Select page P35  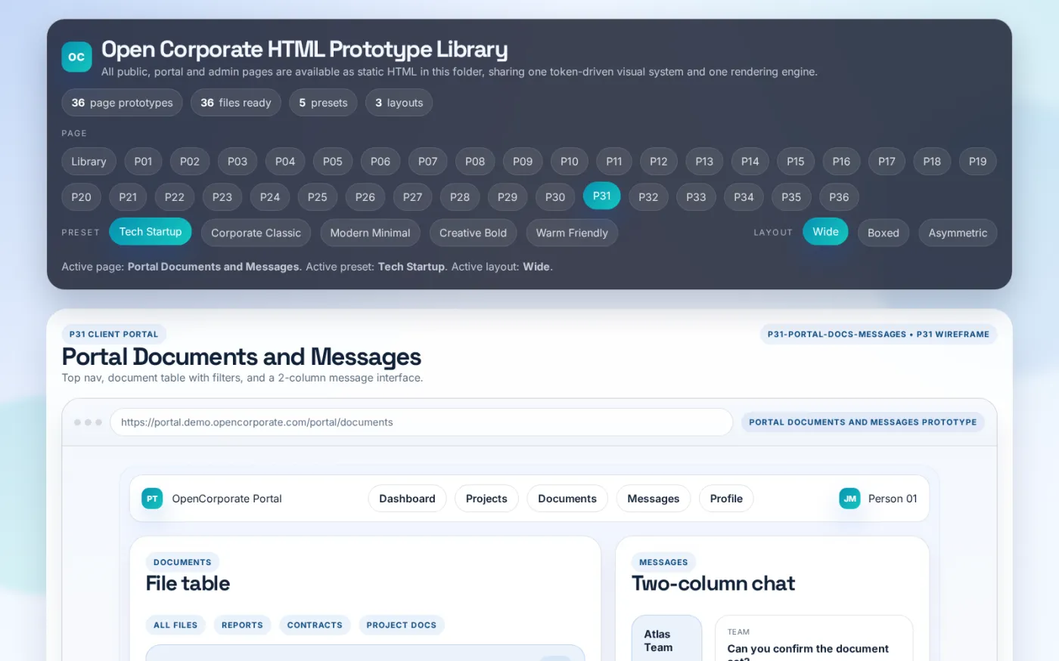[791, 196]
